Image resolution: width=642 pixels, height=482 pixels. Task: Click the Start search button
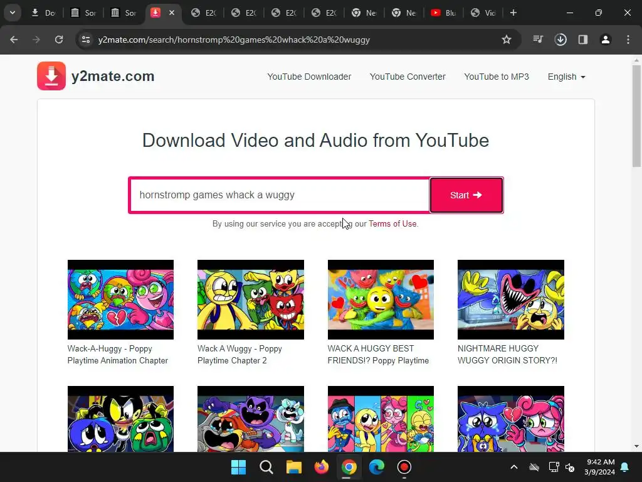tap(466, 195)
